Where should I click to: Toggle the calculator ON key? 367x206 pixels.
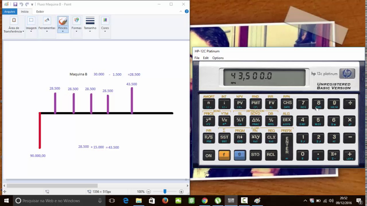209,155
